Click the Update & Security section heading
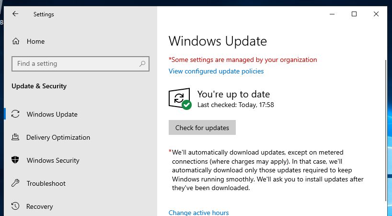Image resolution: width=392 pixels, height=216 pixels. click(x=39, y=86)
